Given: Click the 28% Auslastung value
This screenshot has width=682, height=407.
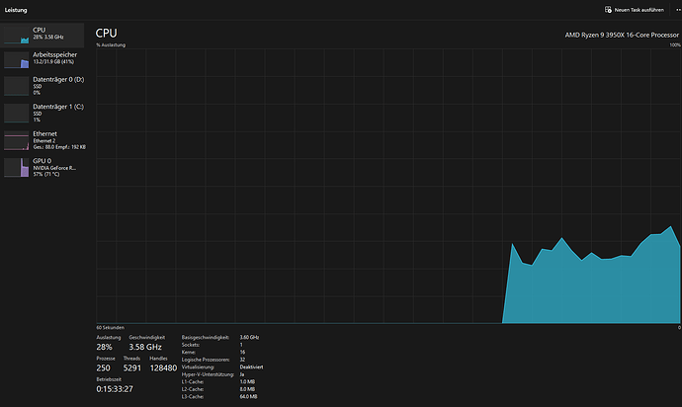Looking at the screenshot, I should (x=105, y=348).
